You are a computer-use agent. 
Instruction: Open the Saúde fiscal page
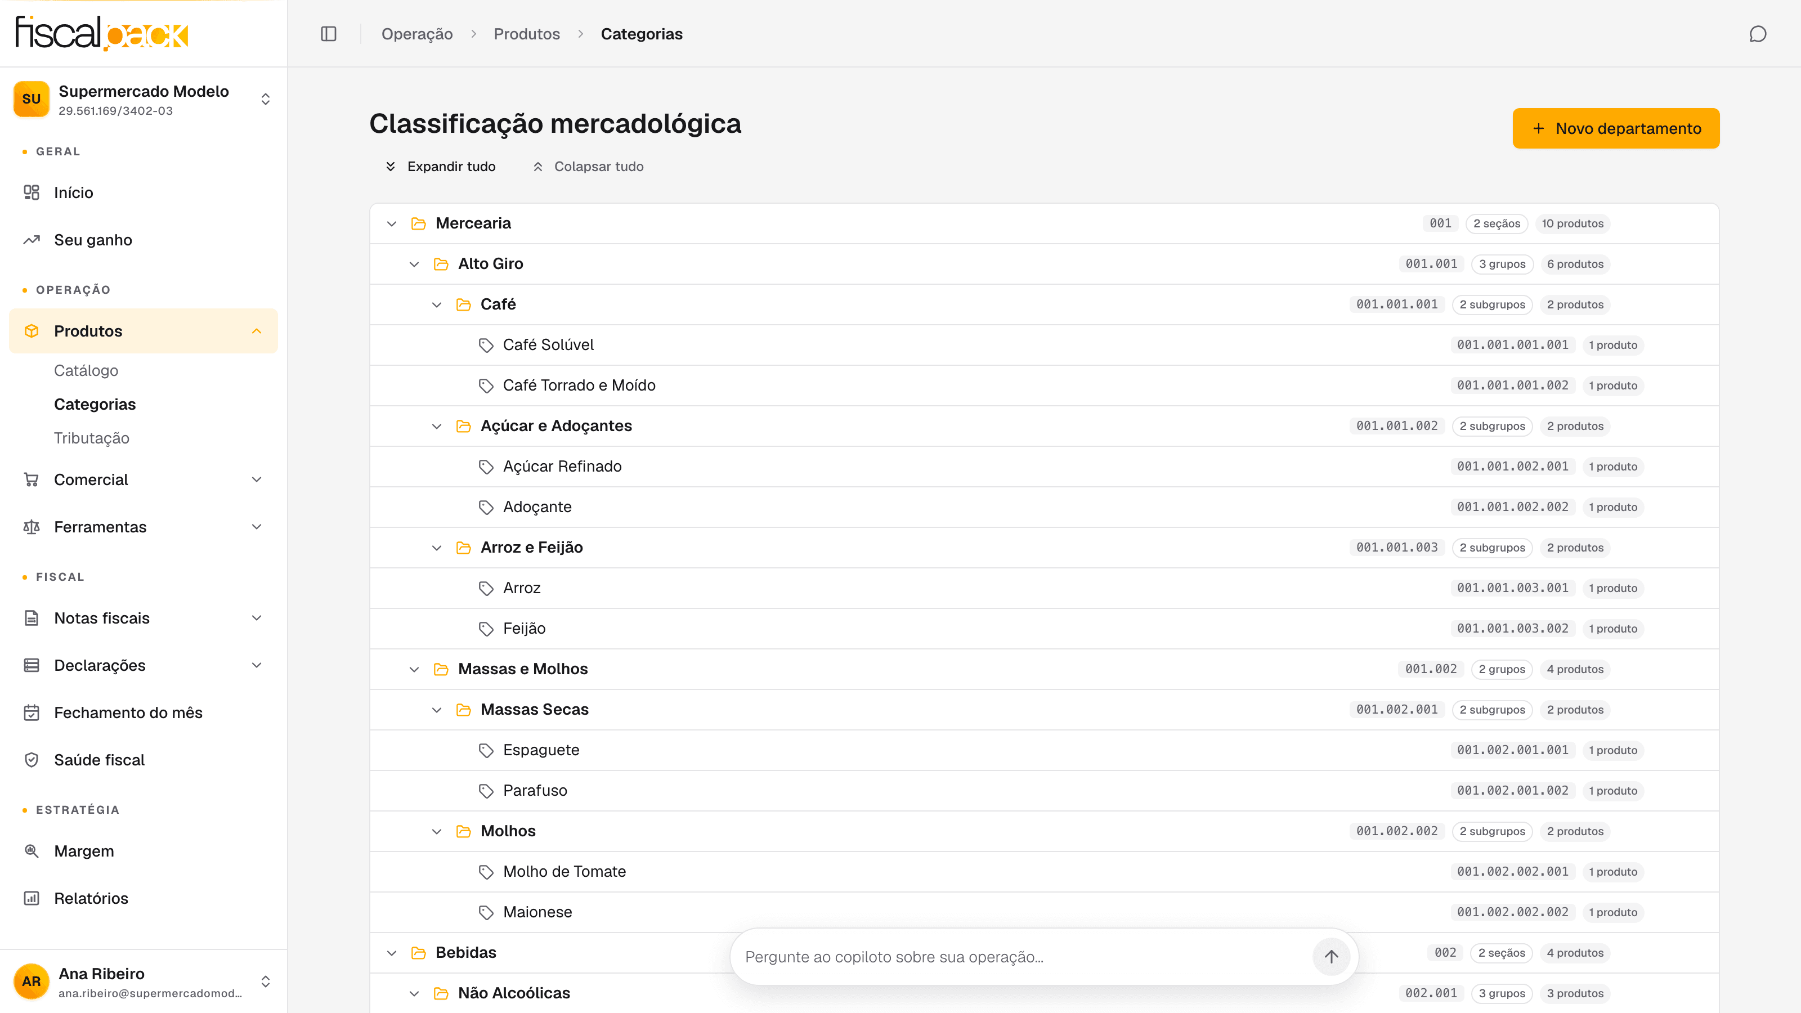coord(144,760)
